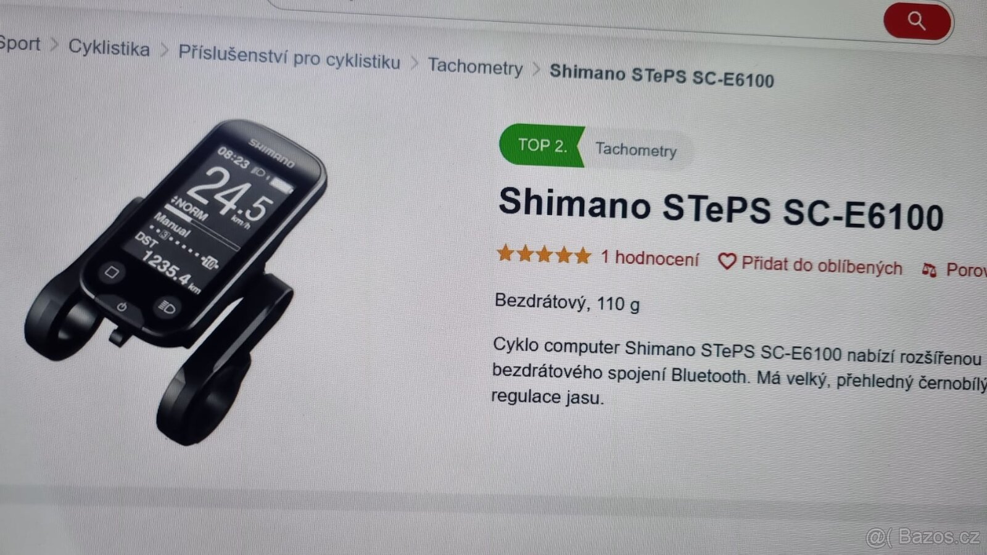Click the chevron separator after Cyklistika
This screenshot has width=987, height=555.
click(164, 50)
